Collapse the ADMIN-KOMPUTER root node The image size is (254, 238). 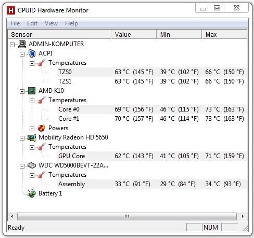pyautogui.click(x=12, y=45)
